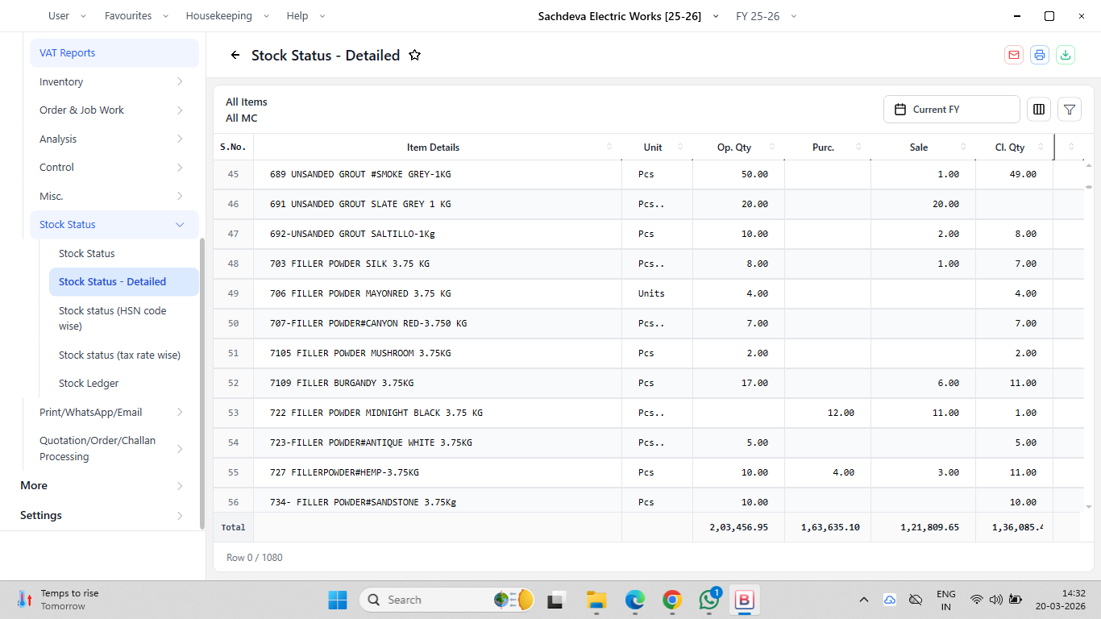
Task: Sort by Op. Qty column arrows
Action: [x=772, y=147]
